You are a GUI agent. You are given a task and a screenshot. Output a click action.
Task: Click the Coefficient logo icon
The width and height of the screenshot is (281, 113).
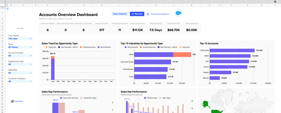[148, 14]
